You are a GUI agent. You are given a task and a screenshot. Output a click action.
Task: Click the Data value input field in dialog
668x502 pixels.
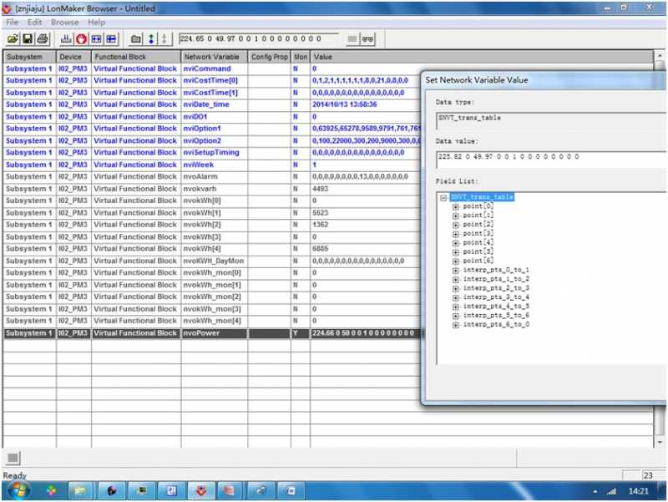point(551,159)
